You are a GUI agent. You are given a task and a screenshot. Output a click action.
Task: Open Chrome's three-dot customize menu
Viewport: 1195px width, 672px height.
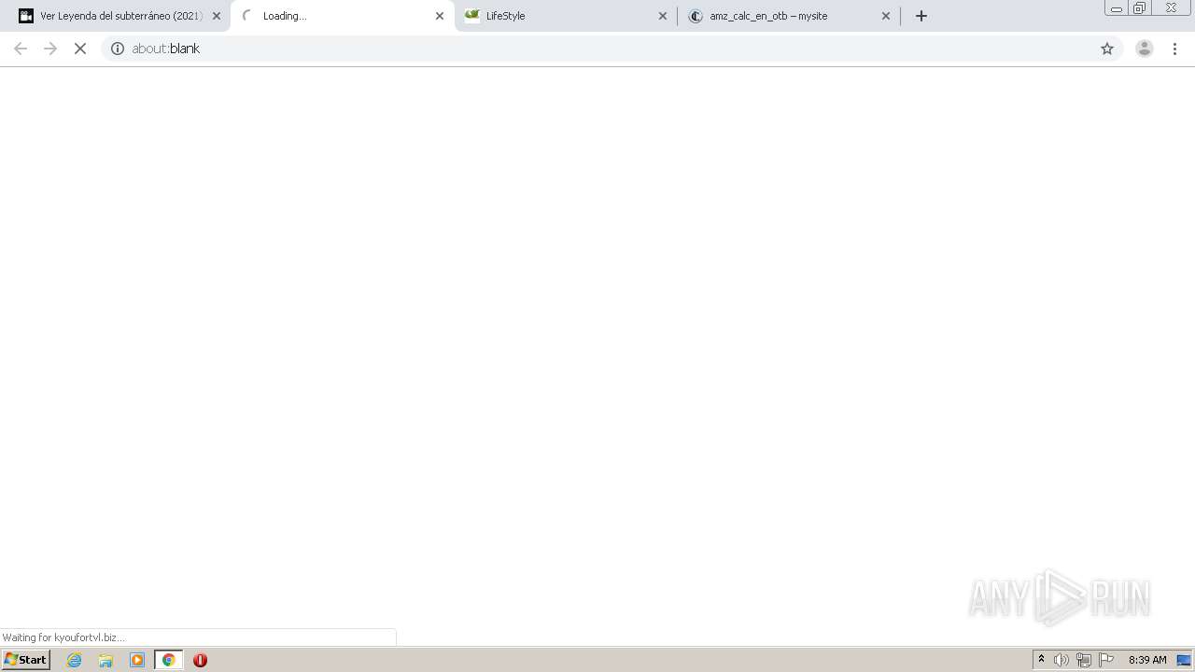pos(1174,49)
